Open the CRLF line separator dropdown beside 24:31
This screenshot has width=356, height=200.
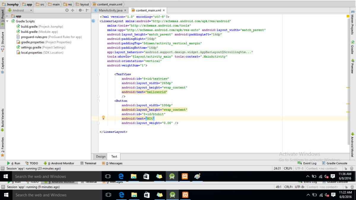tap(288, 169)
